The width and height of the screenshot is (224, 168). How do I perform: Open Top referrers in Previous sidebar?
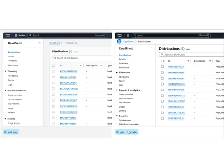[13, 103]
